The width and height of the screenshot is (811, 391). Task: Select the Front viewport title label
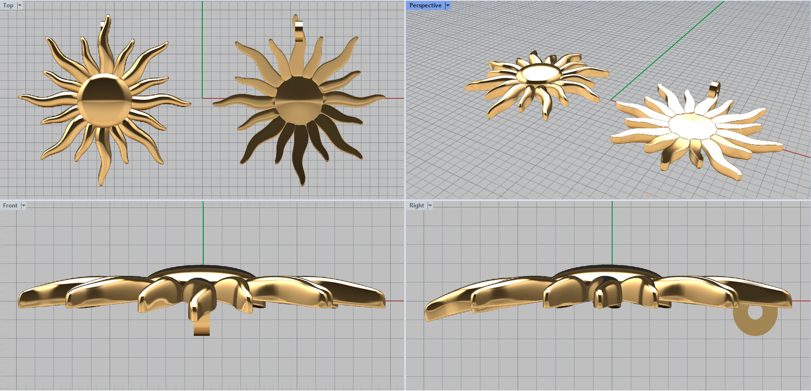tap(10, 206)
